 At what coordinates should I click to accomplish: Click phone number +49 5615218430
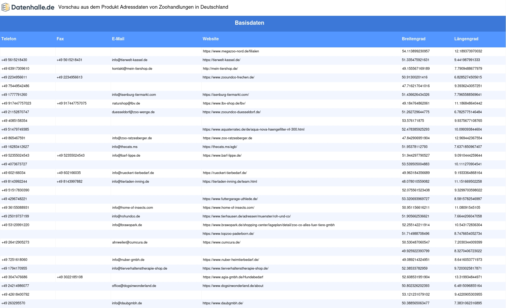click(14, 60)
